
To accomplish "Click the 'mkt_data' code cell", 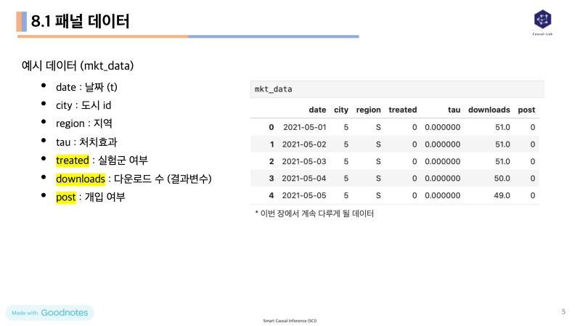I will point(397,89).
